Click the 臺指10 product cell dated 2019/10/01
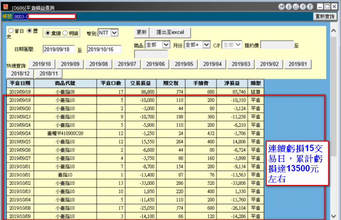Viewport: 341px width, 220px height. point(65,175)
